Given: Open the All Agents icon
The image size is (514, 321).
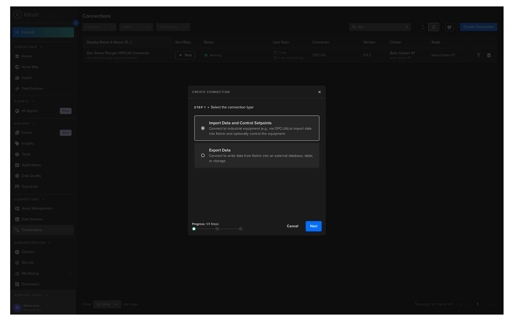Looking at the screenshot, I should click(17, 111).
